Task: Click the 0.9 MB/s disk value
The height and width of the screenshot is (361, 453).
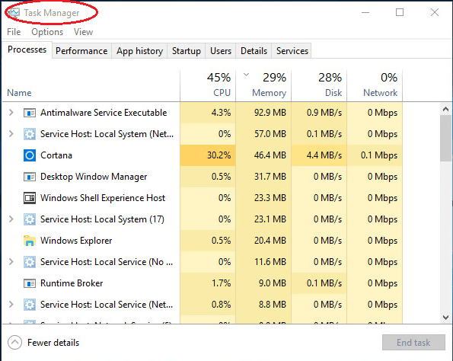Action: pos(324,113)
